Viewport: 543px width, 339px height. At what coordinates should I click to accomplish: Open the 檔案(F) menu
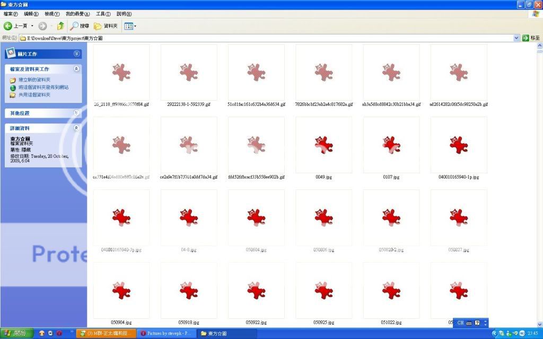(x=11, y=14)
